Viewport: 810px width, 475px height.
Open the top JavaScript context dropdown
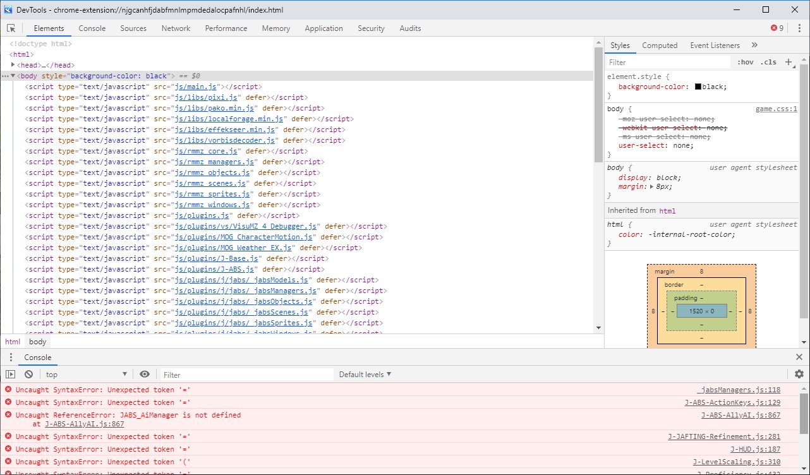click(x=87, y=375)
